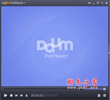Skip to the previous track
This screenshot has height=100, width=110.
16,95
